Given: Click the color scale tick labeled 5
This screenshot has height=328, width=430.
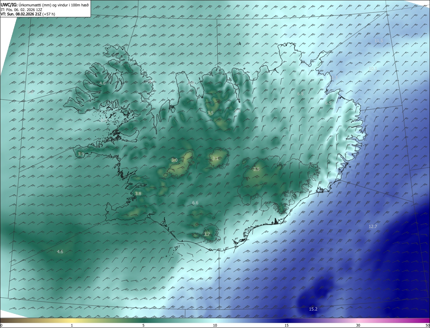Looking at the screenshot, I should pyautogui.click(x=143, y=325).
